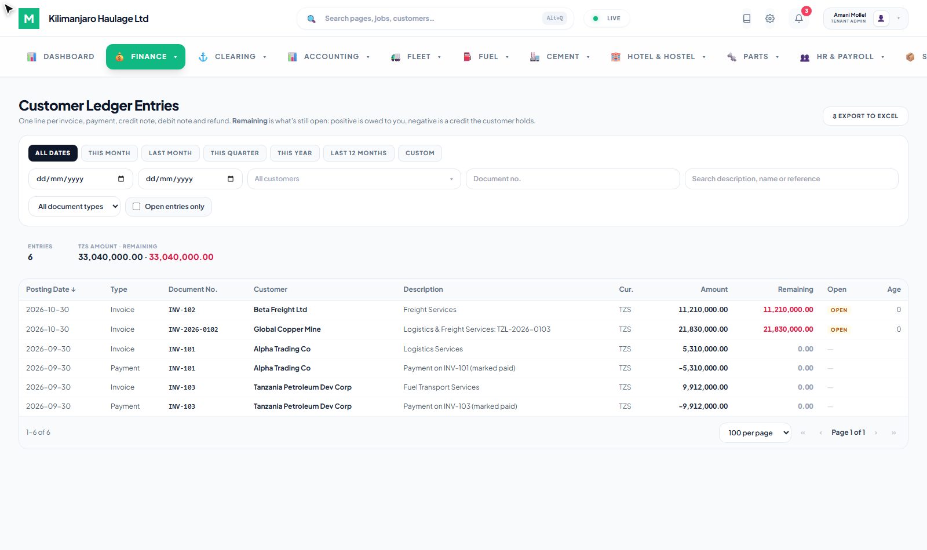Viewport: 927px width, 550px height.
Task: Select the This Year filter button
Action: (x=295, y=153)
